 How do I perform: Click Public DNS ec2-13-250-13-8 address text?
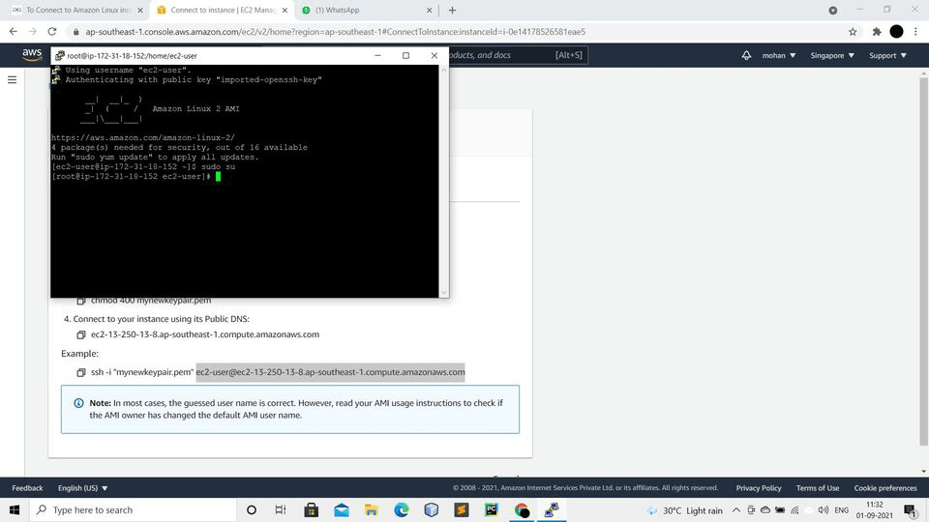(205, 334)
